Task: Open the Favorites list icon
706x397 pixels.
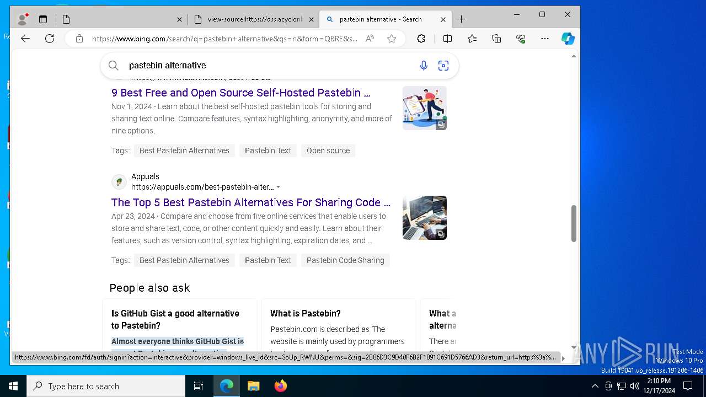Action: point(472,39)
